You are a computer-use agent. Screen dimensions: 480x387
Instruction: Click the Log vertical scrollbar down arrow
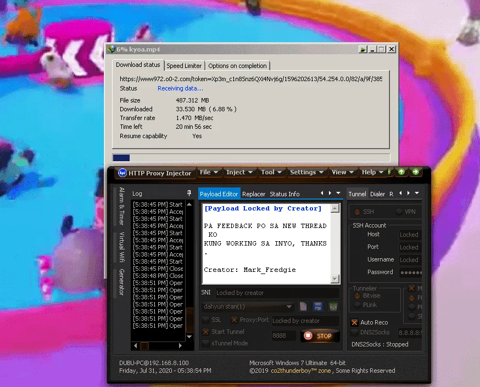click(x=189, y=337)
